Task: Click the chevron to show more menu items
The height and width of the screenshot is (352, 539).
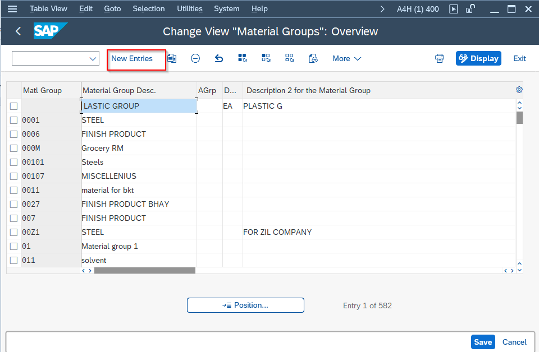Action: point(382,8)
